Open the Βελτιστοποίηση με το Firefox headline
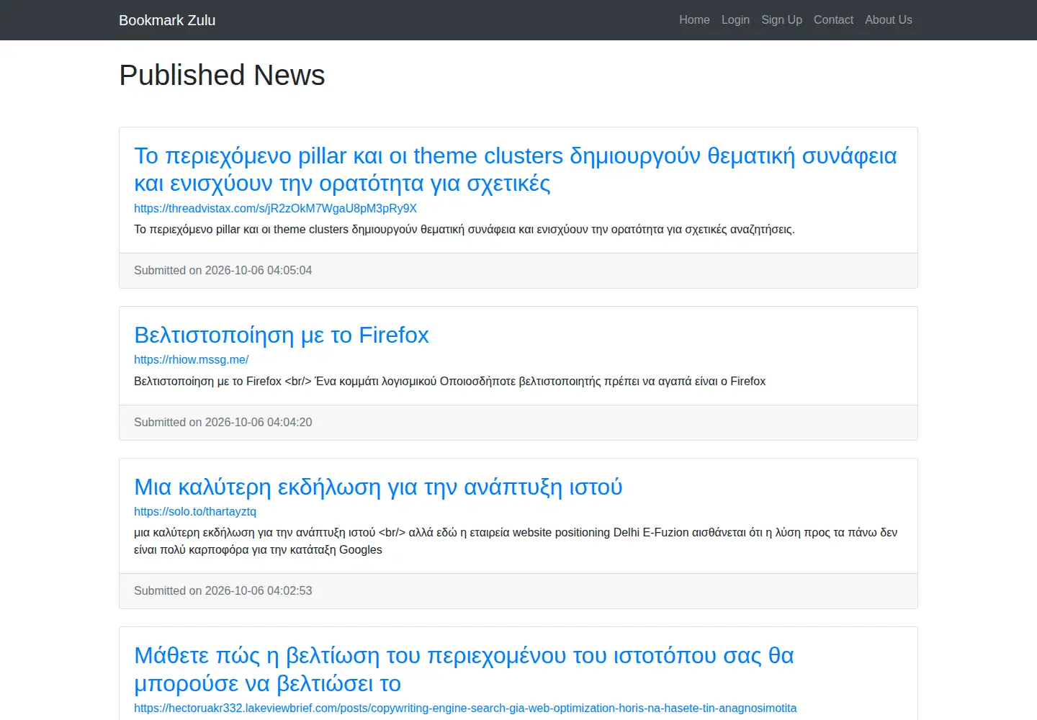The width and height of the screenshot is (1037, 720). [281, 335]
